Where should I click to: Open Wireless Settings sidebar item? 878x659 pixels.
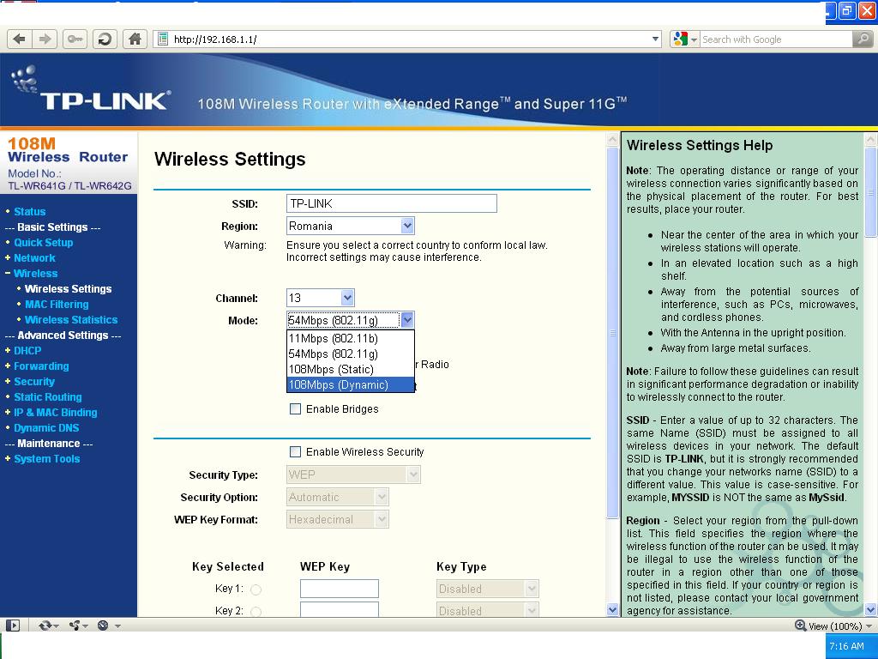point(68,289)
